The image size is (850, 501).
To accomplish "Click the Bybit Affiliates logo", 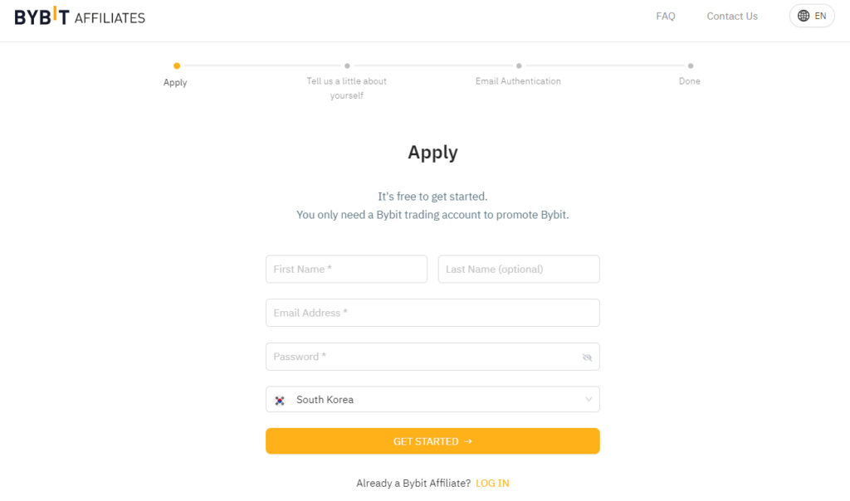I will tap(80, 17).
